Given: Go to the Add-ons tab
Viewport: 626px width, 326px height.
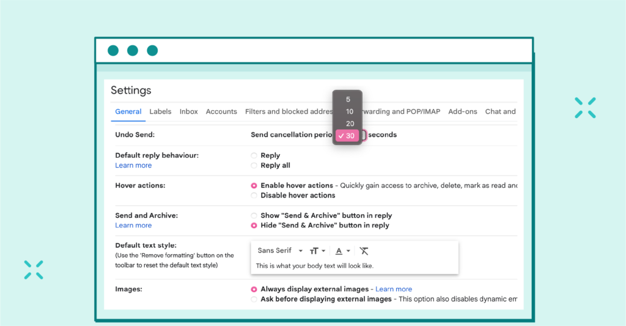Looking at the screenshot, I should [463, 112].
